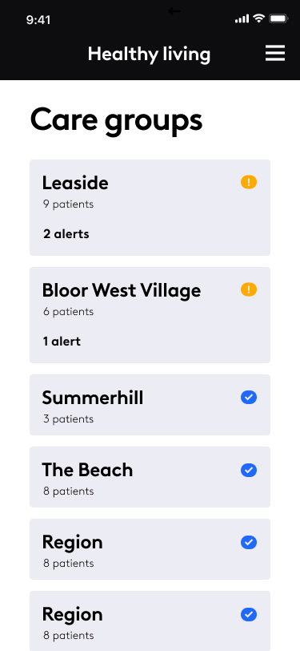
Task: Click Bloor West Village's orange warning icon
Action: pyautogui.click(x=249, y=289)
